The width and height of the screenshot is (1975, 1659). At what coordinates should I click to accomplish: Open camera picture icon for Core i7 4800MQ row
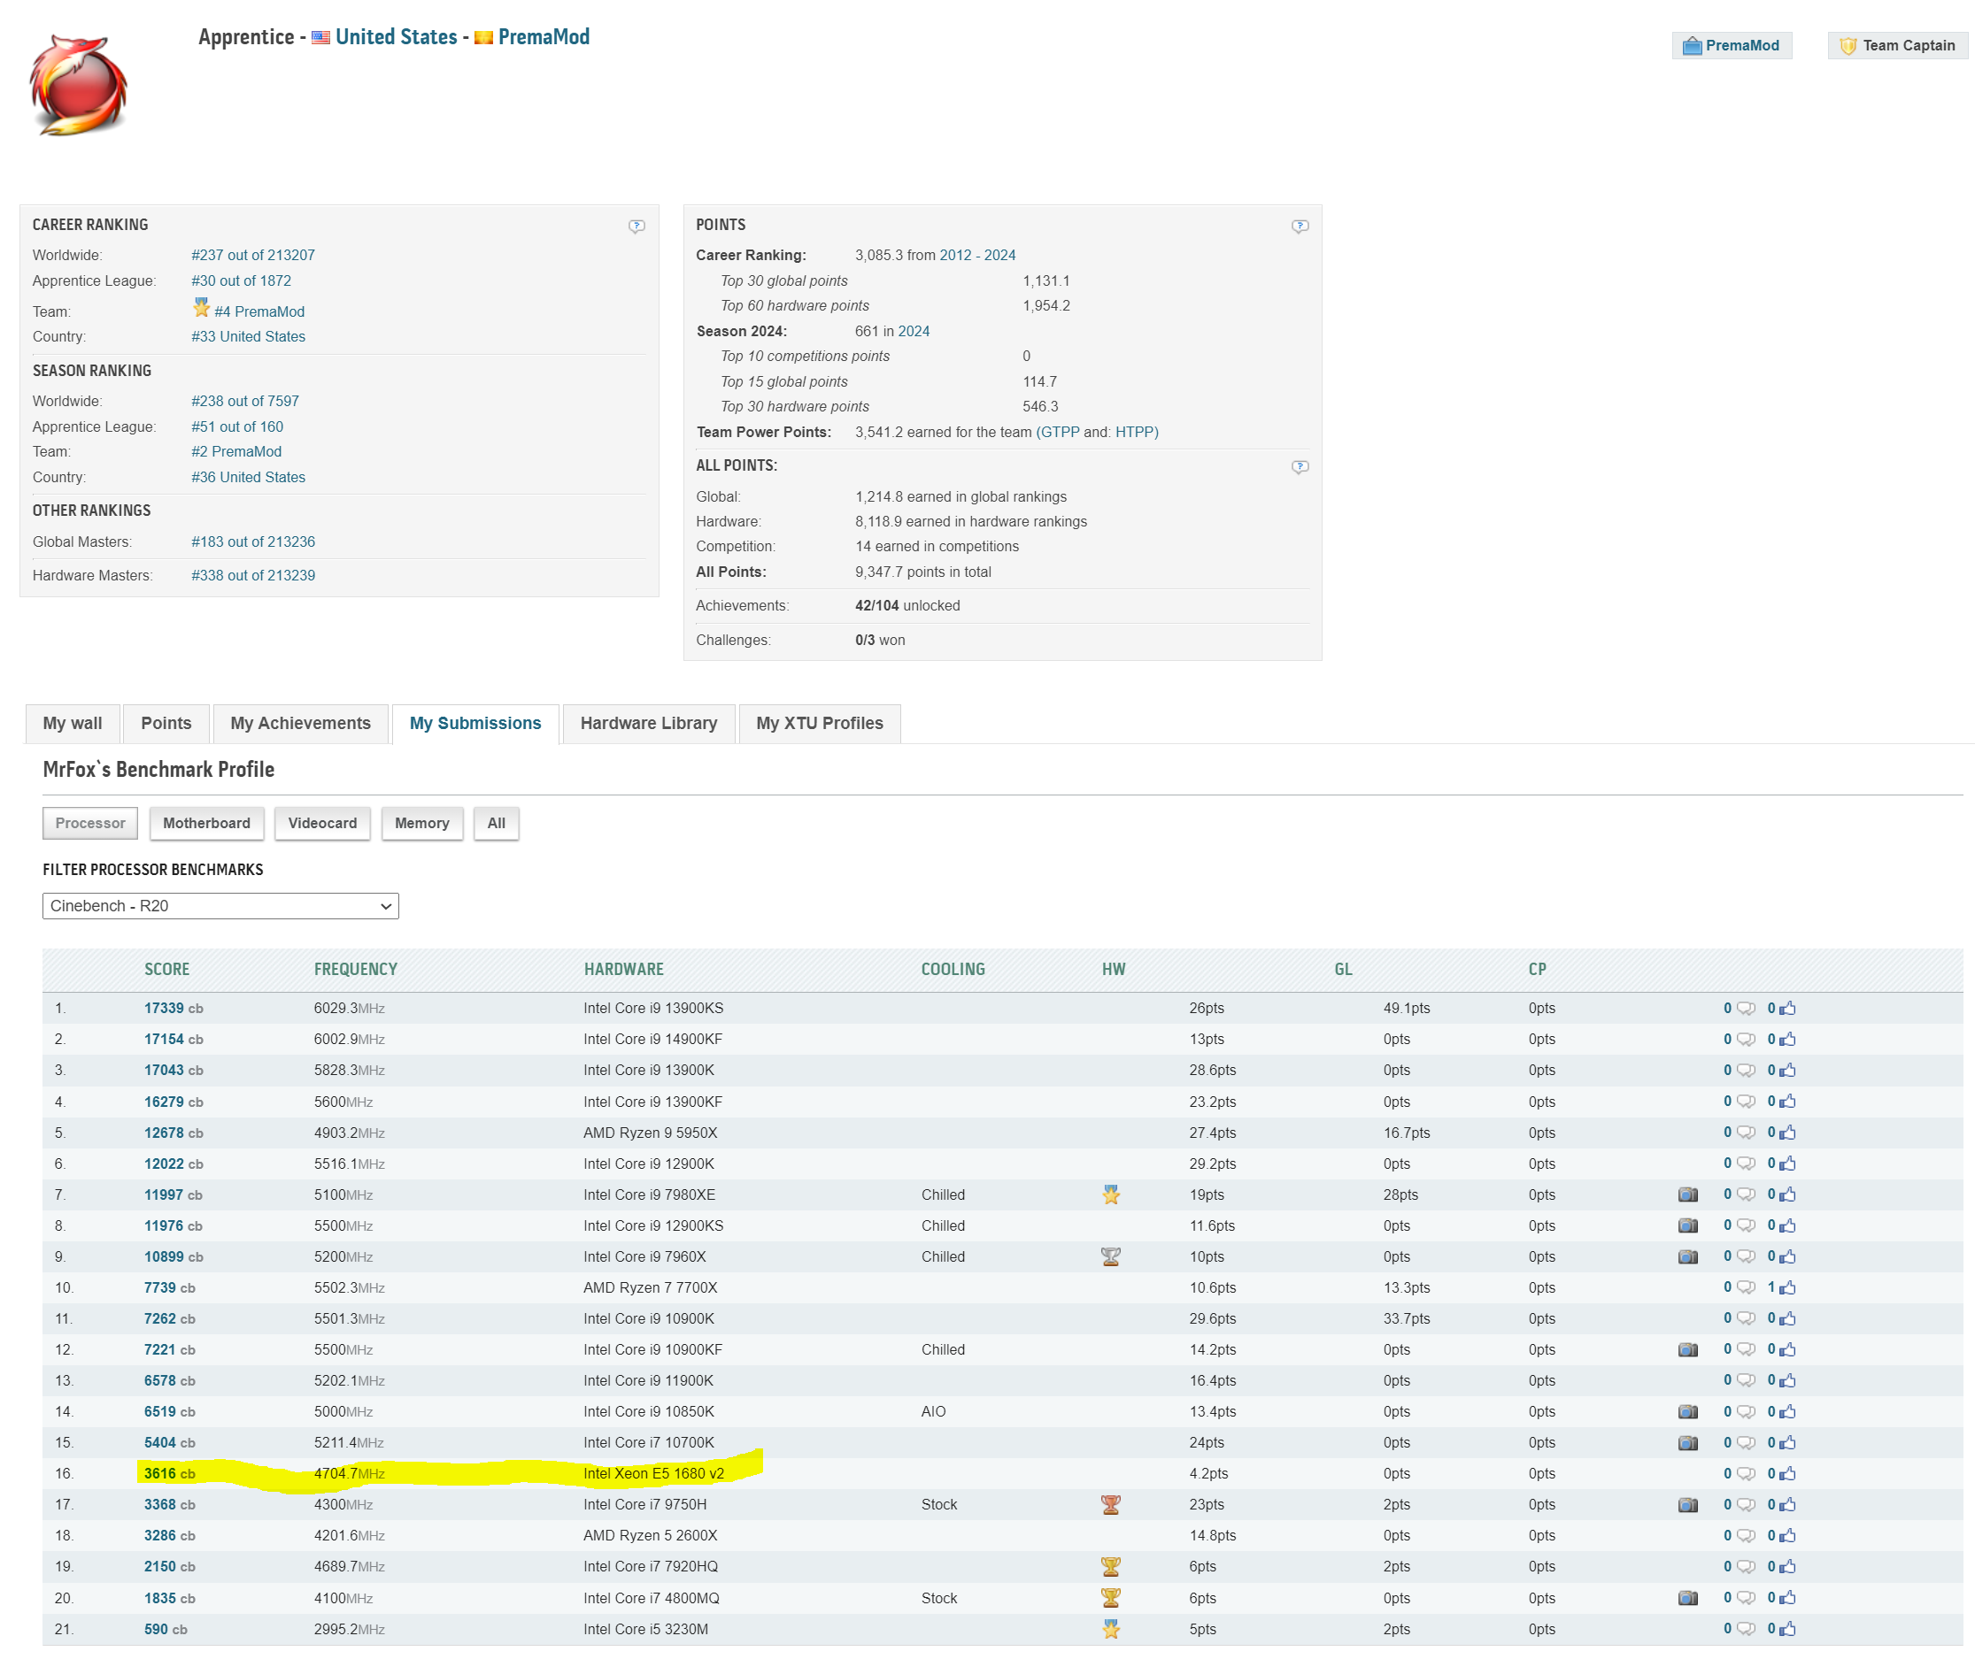click(x=1688, y=1597)
